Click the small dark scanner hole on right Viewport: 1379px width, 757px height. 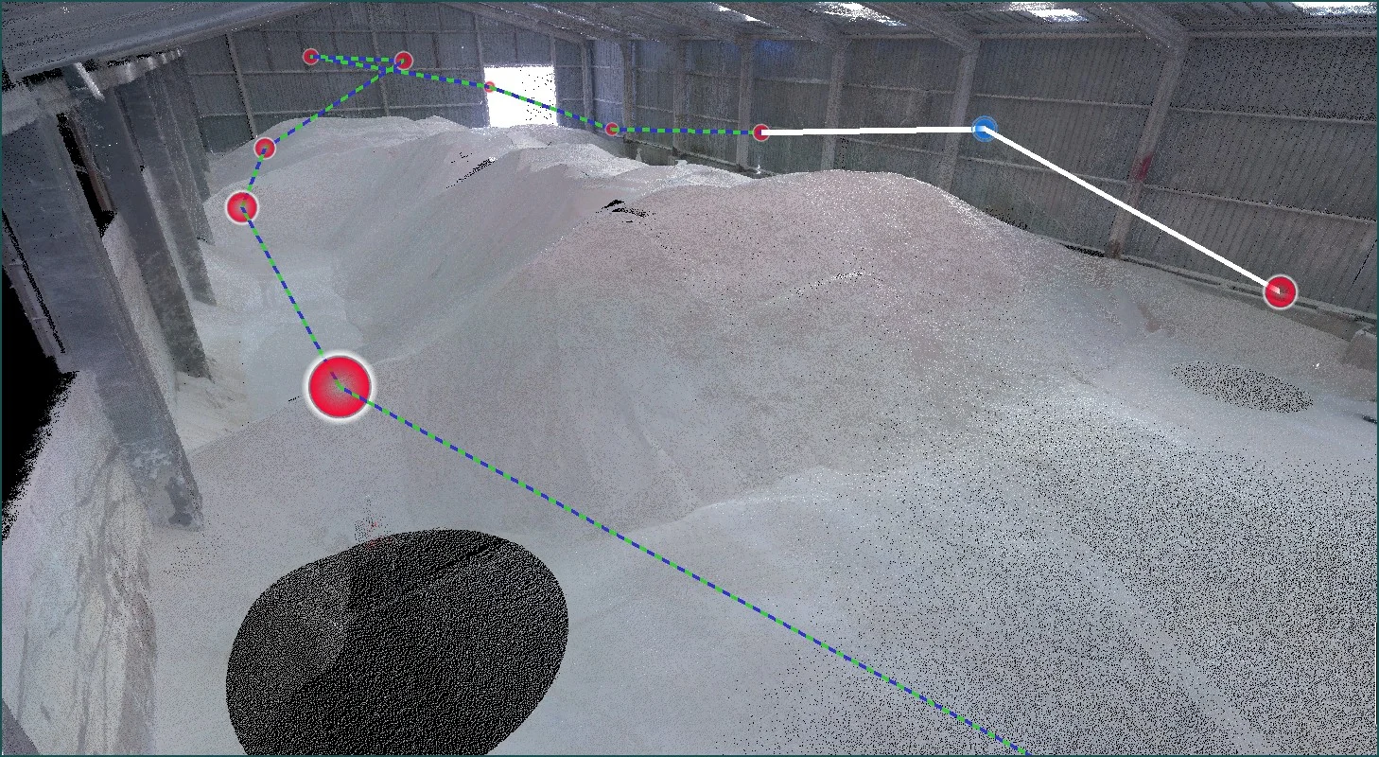click(x=1241, y=387)
